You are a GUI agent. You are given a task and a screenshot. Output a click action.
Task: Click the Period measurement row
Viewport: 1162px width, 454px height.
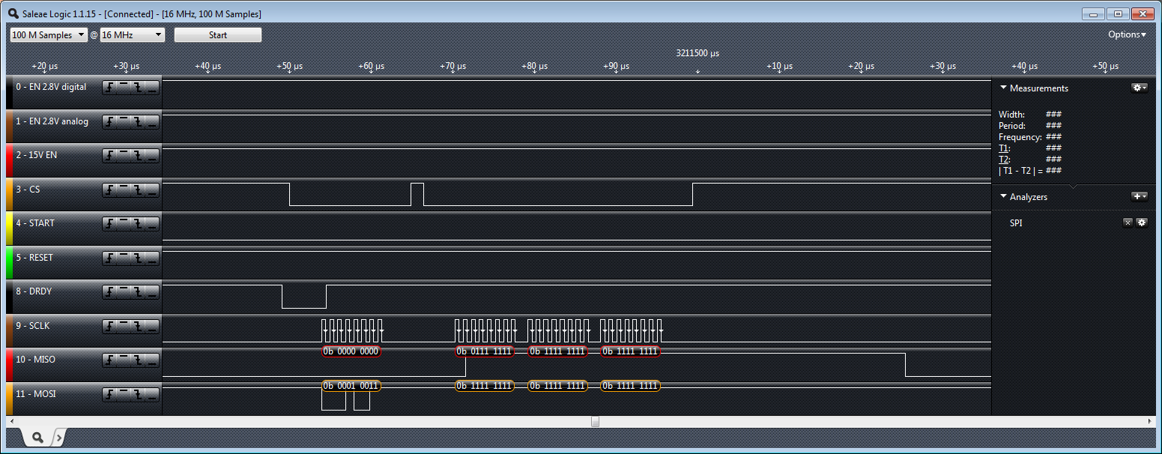(1030, 126)
